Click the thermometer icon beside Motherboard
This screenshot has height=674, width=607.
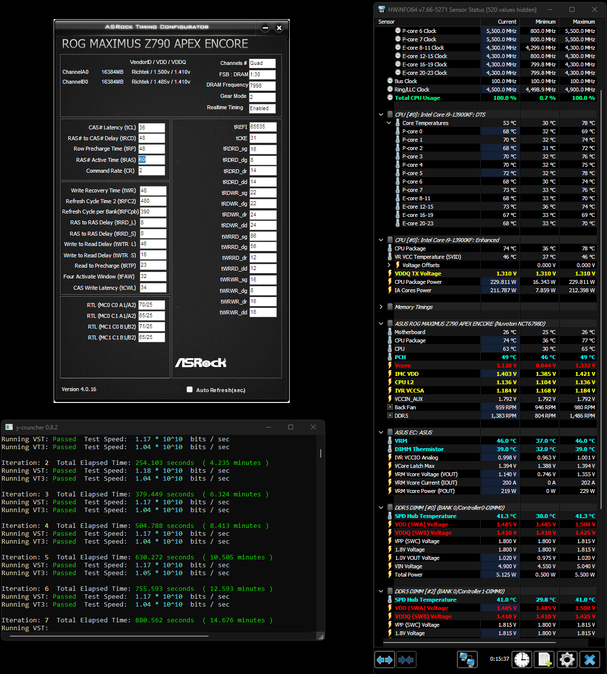tap(390, 332)
